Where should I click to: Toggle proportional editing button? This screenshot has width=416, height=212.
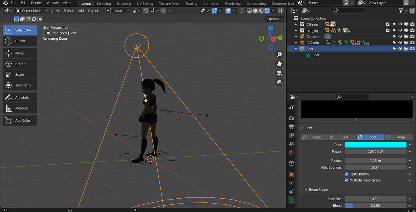[163, 11]
